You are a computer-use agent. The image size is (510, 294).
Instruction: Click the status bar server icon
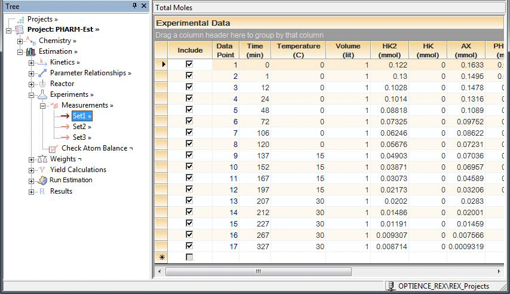(x=391, y=286)
